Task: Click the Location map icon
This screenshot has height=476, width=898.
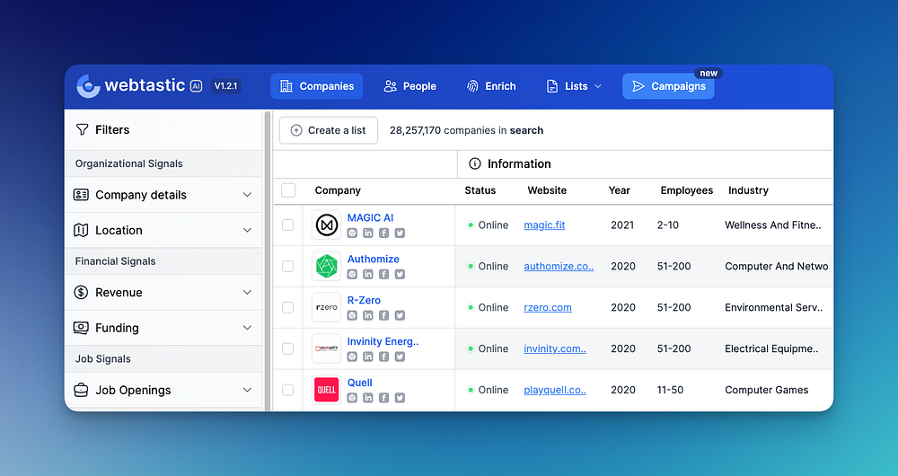Action: coord(81,230)
